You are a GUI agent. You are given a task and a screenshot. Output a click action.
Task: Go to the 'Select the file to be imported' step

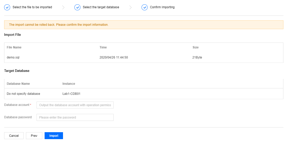[32, 7]
